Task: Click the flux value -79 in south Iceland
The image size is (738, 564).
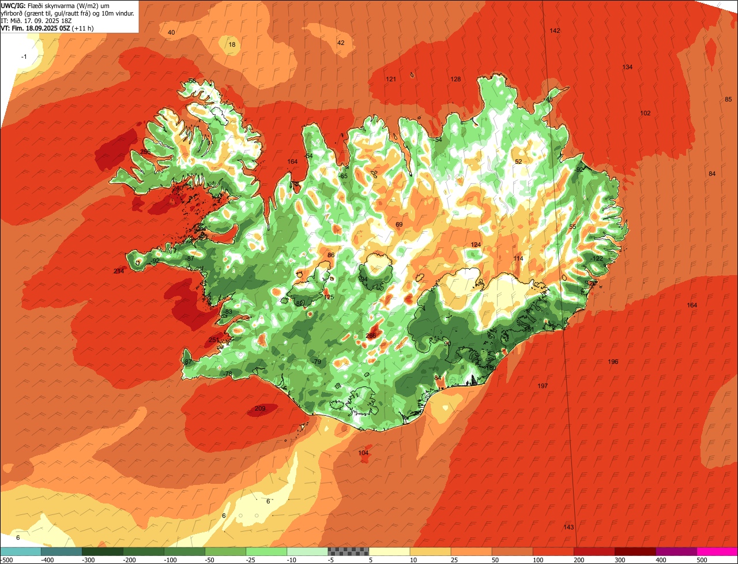Action: coord(317,362)
